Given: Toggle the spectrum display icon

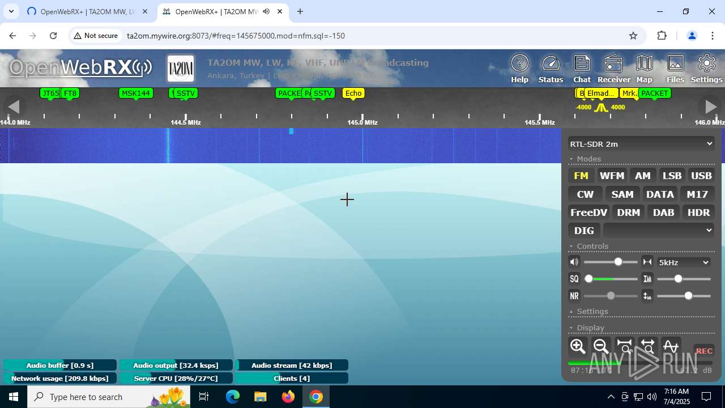Looking at the screenshot, I should click(671, 346).
